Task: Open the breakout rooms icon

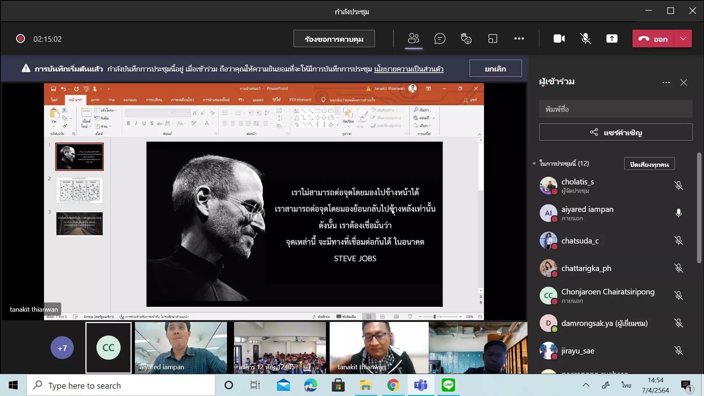Action: coord(492,38)
